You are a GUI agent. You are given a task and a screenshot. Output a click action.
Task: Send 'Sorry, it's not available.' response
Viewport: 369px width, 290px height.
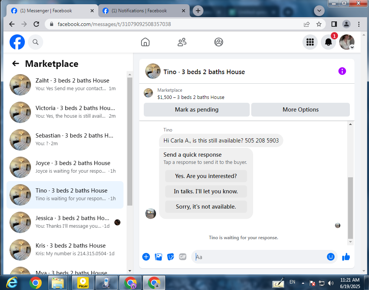point(206,206)
